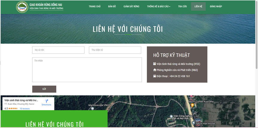
Task: Click the Mochi Coffee Xuan Mai marker
Action: pos(192,106)
